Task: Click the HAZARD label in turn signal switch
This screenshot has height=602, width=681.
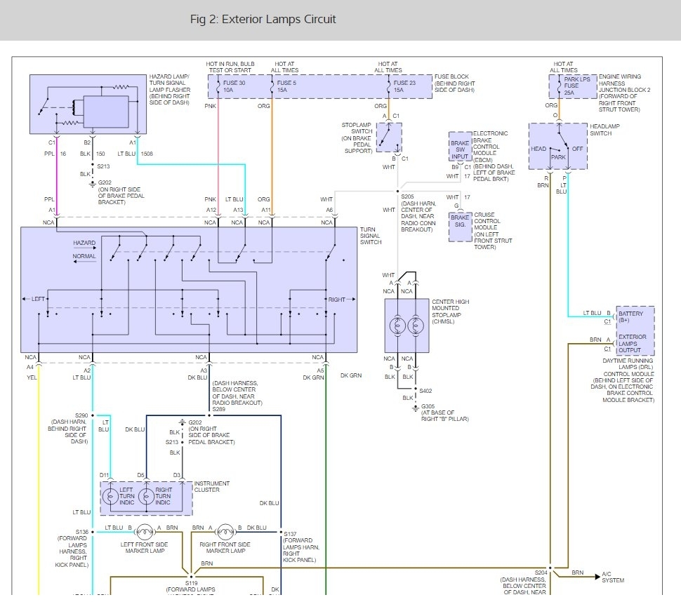Action: (84, 243)
